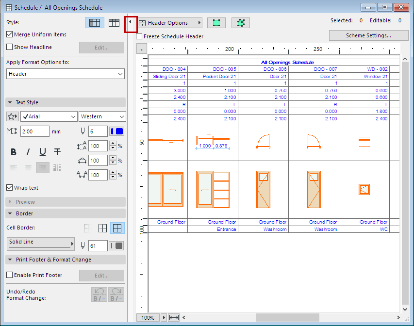Open Apply Format Options Header dropdown
Image resolution: width=414 pixels, height=326 pixels.
[66, 74]
